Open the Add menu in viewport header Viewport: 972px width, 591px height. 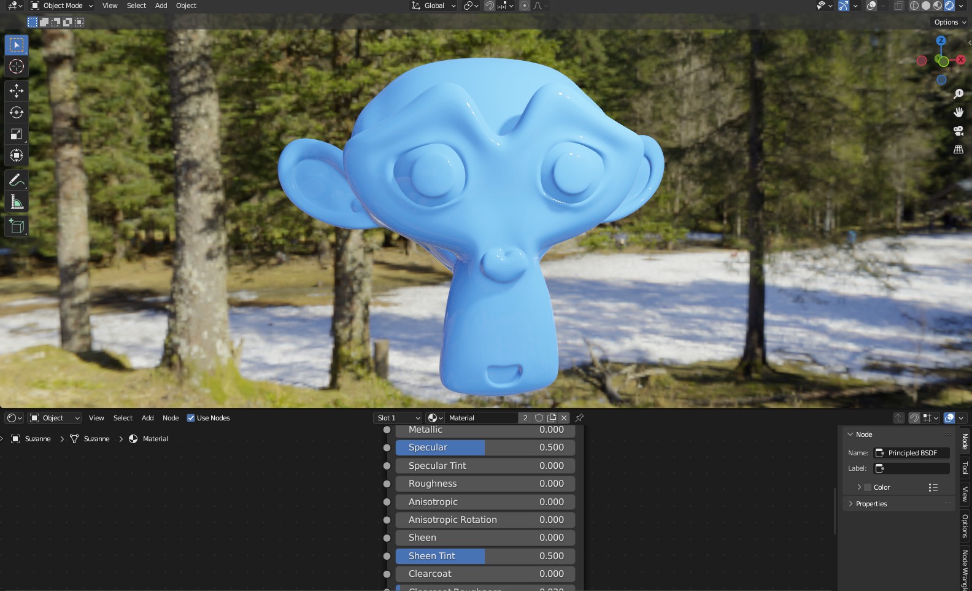pos(161,6)
